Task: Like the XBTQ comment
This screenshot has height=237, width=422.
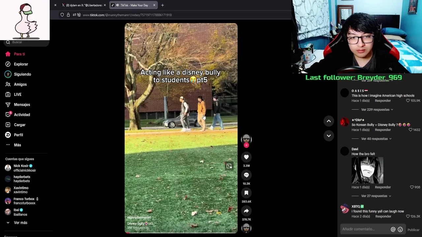Action: click(x=408, y=216)
